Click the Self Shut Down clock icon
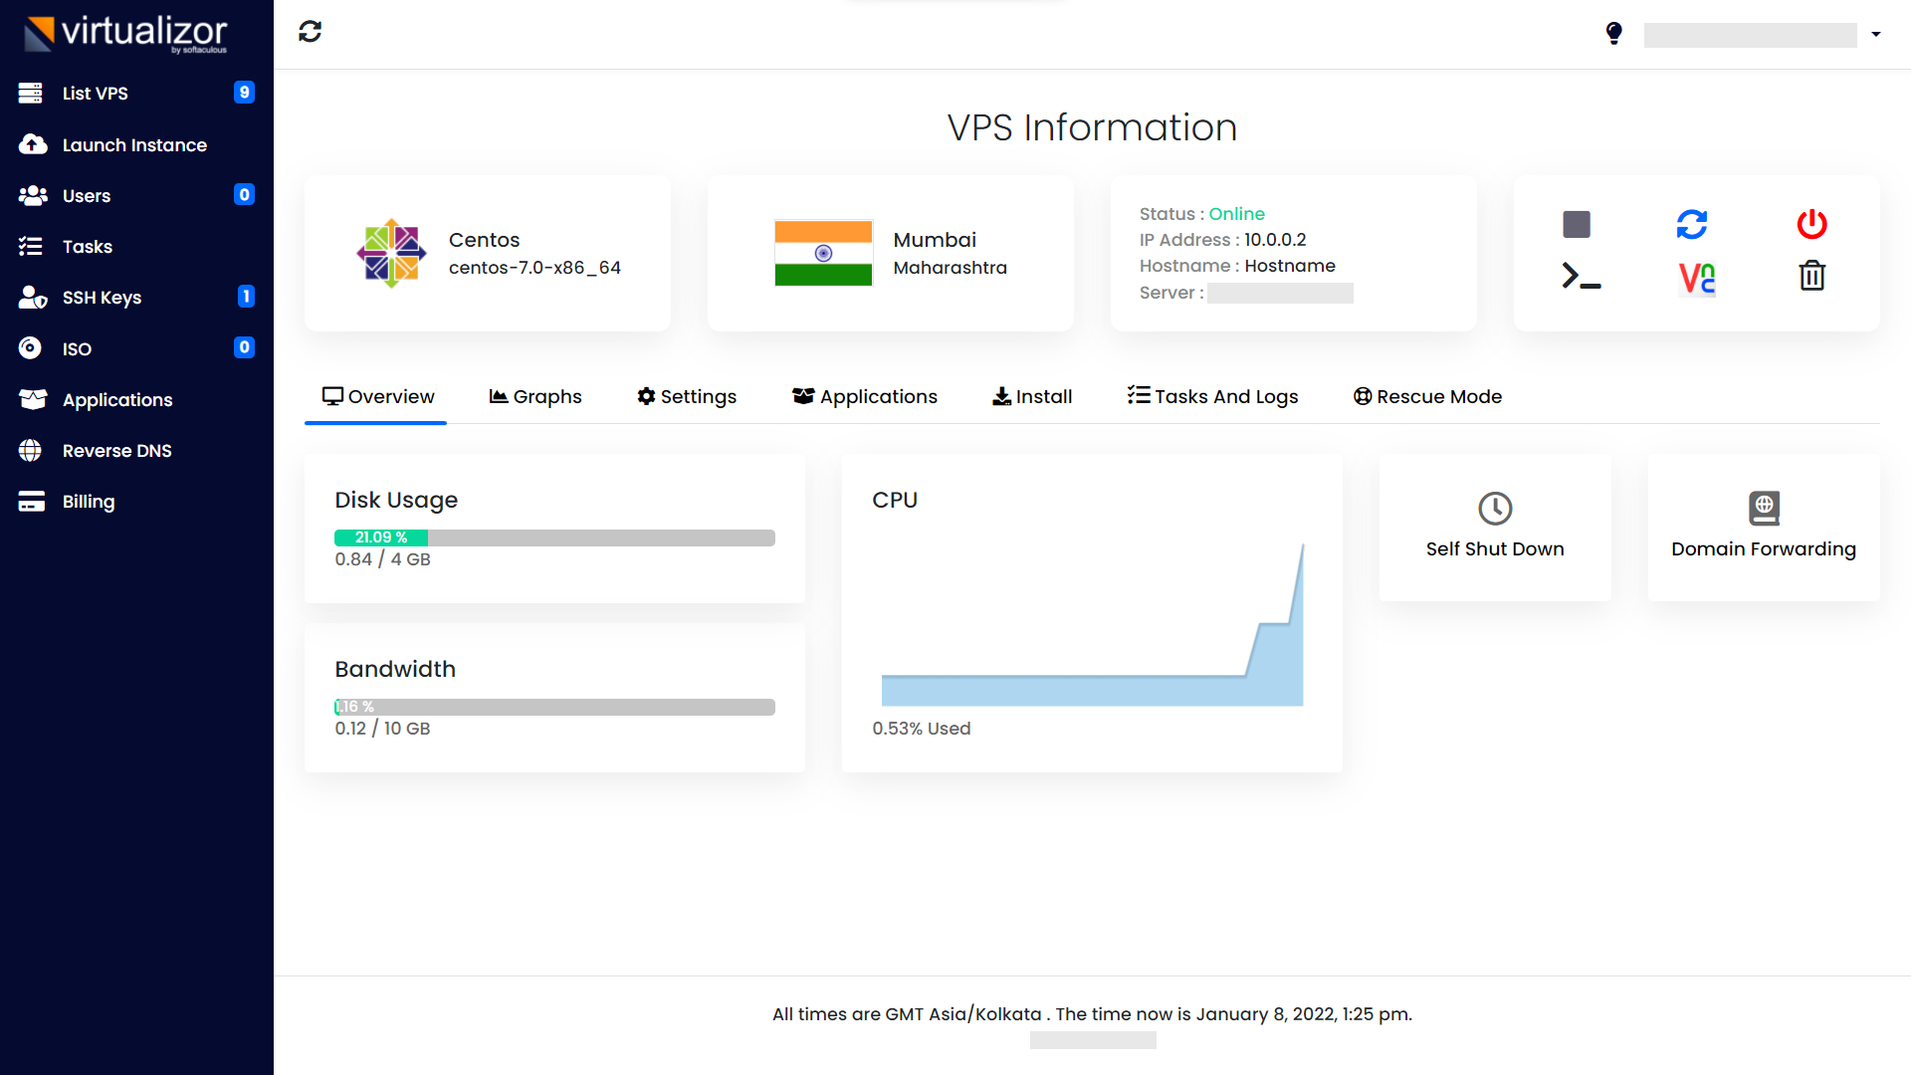 point(1495,508)
